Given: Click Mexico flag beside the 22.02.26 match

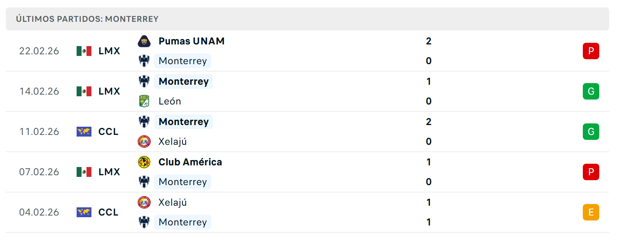Looking at the screenshot, I should pyautogui.click(x=84, y=51).
